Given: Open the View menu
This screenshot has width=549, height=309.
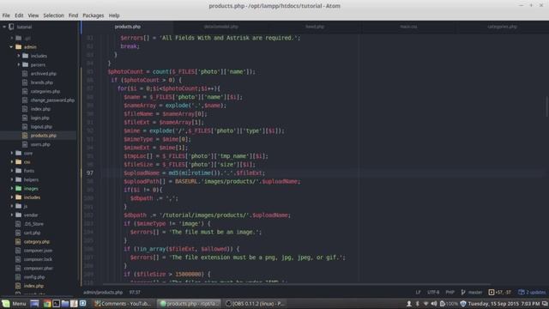Looking at the screenshot, I should [x=33, y=15].
